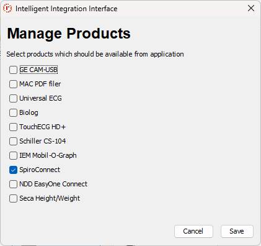The image size is (261, 246).
Task: Check the IEM Mobil-O-Graph box
Action: 13,156
